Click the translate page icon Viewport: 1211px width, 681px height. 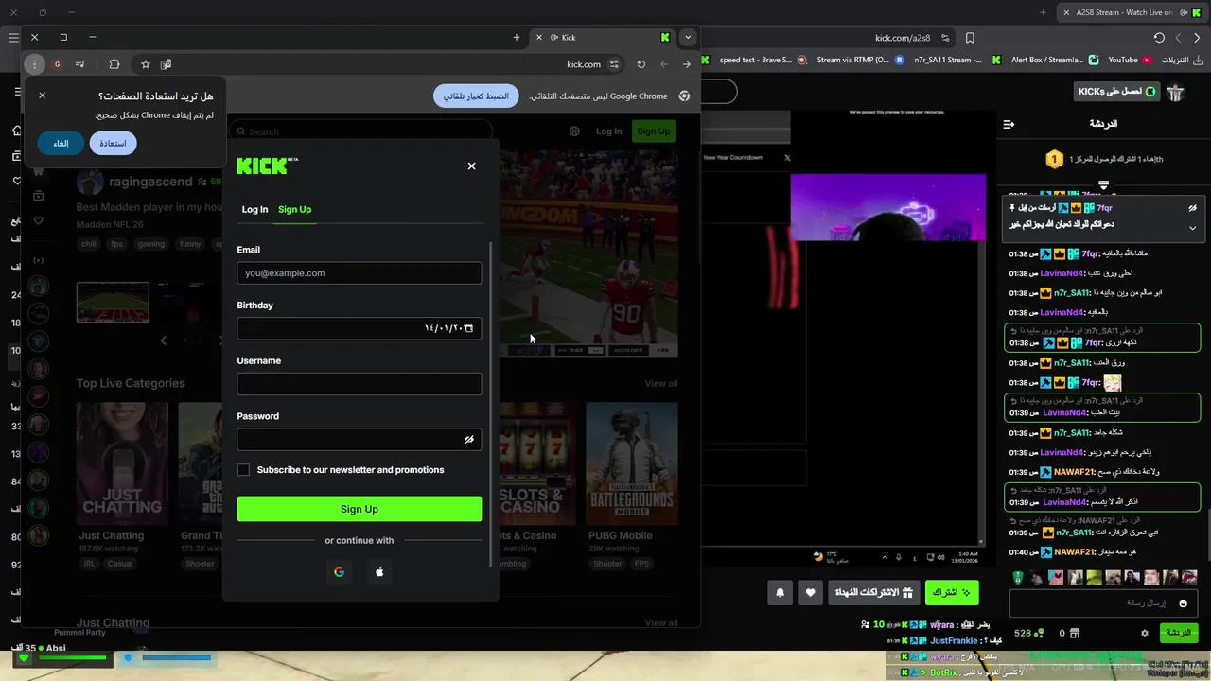166,64
